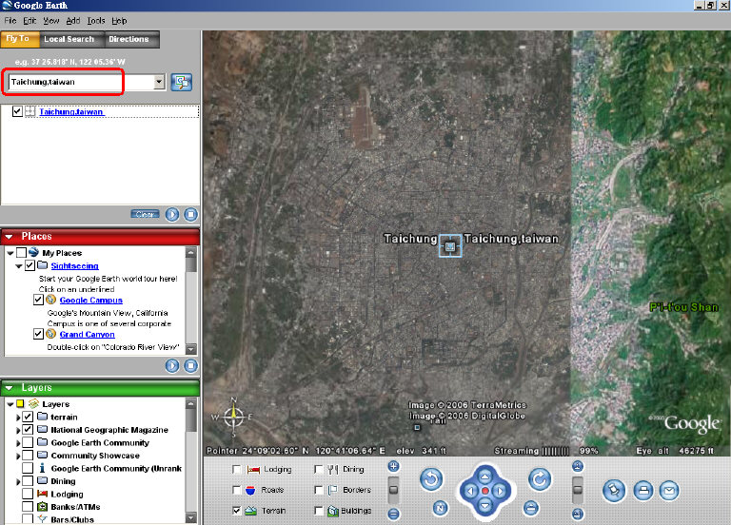Zoom in with the plus button
Viewport: 731px width, 525px height.
(393, 466)
